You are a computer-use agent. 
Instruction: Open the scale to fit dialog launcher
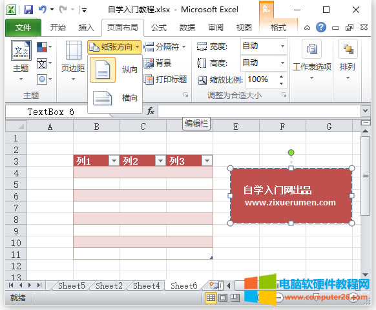tap(284, 95)
